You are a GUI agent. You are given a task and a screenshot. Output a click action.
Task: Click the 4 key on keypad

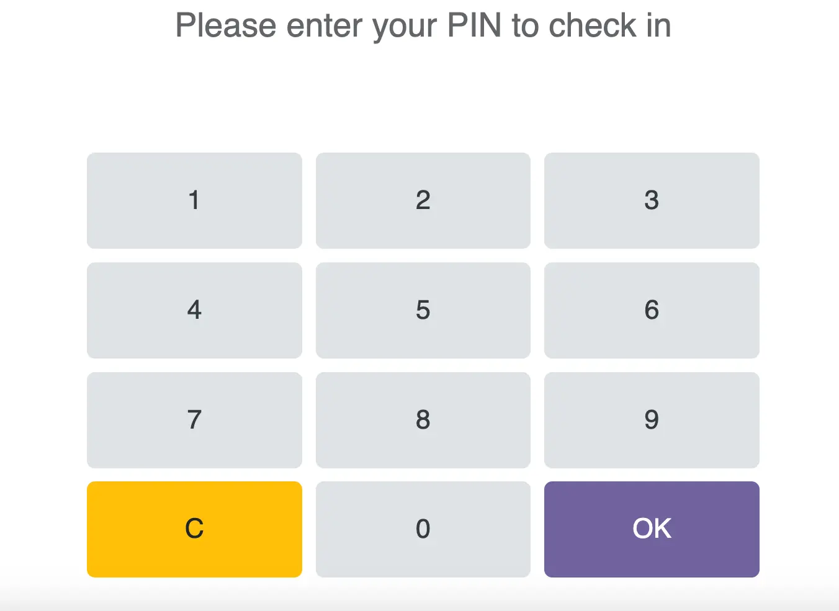point(194,310)
